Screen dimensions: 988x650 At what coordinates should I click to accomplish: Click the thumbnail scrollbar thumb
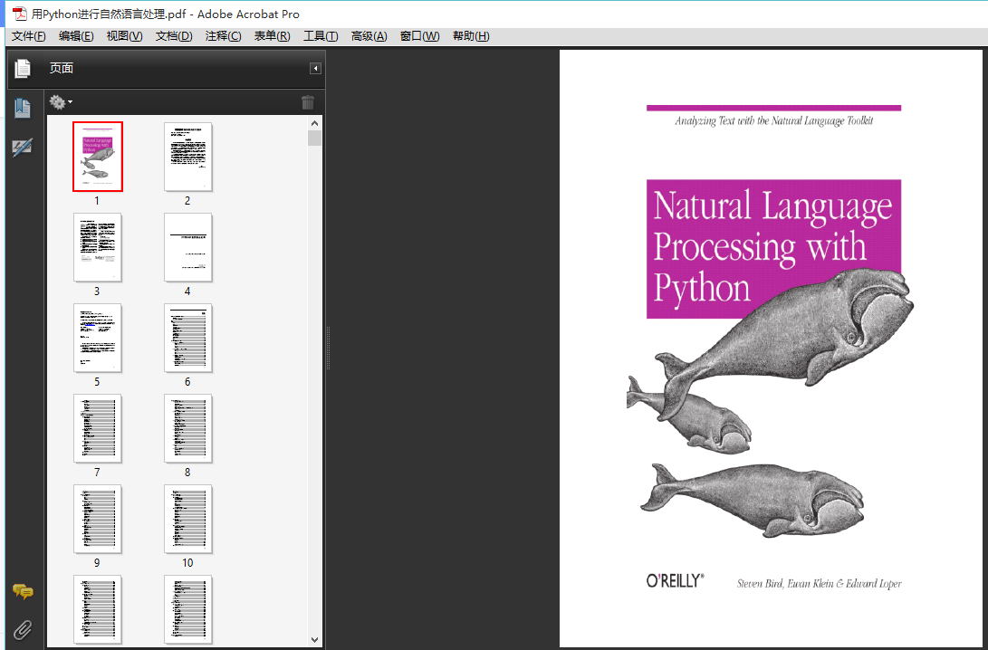pyautogui.click(x=315, y=138)
